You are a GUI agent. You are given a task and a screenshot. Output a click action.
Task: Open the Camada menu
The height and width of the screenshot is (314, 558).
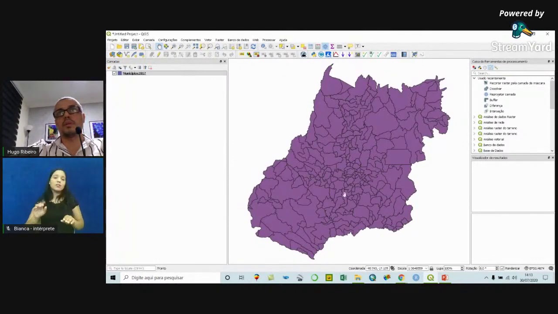pyautogui.click(x=149, y=40)
